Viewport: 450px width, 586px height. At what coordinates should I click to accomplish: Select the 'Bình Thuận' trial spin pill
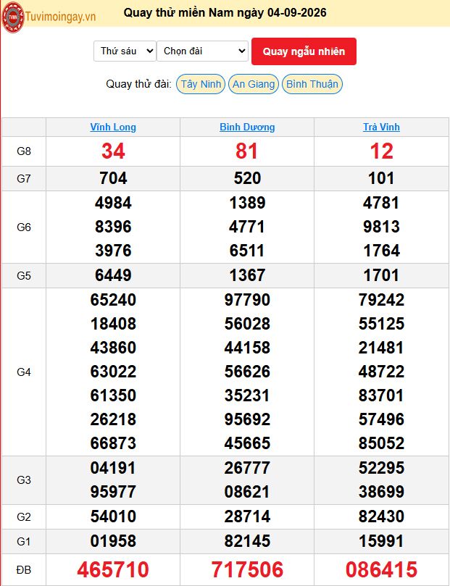312,84
